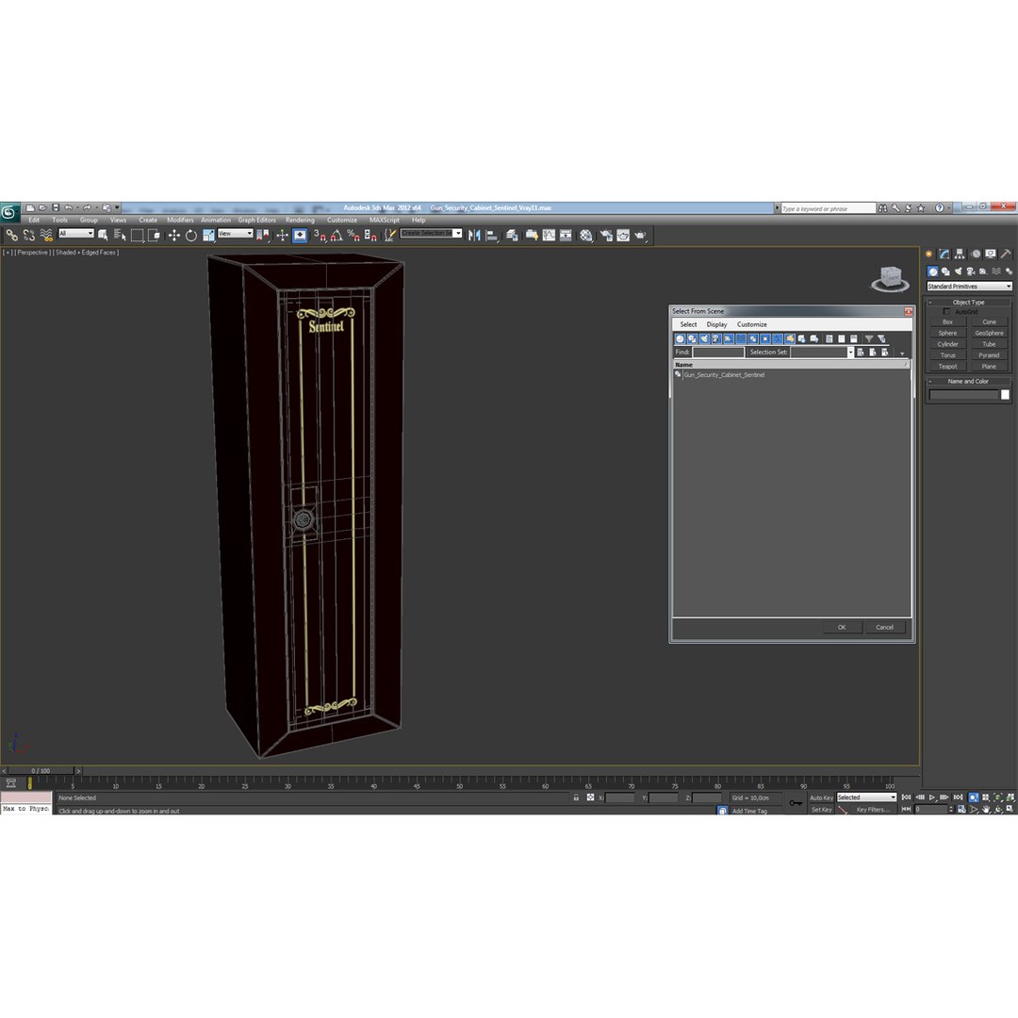Click the Play Animation button
Viewport: 1018px width, 1018px height.
[x=932, y=797]
